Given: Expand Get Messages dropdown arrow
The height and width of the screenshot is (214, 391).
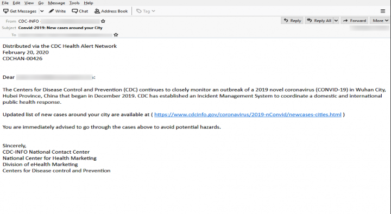Looking at the screenshot, I should (x=42, y=11).
